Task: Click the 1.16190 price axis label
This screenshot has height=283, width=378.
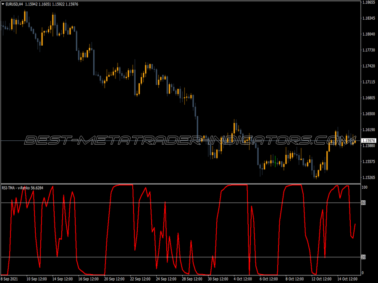Action: click(x=369, y=130)
